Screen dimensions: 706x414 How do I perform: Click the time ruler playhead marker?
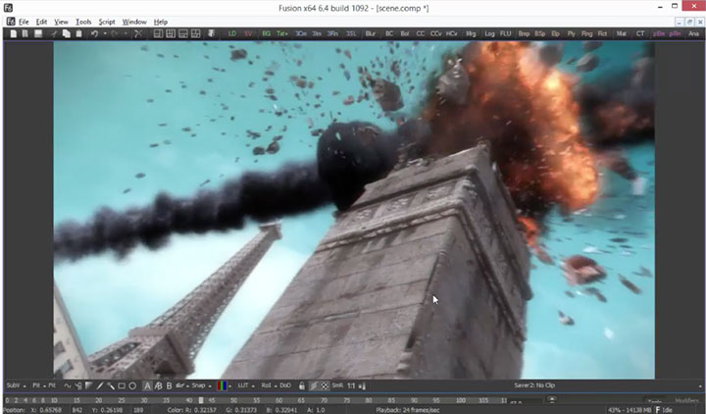point(201,400)
